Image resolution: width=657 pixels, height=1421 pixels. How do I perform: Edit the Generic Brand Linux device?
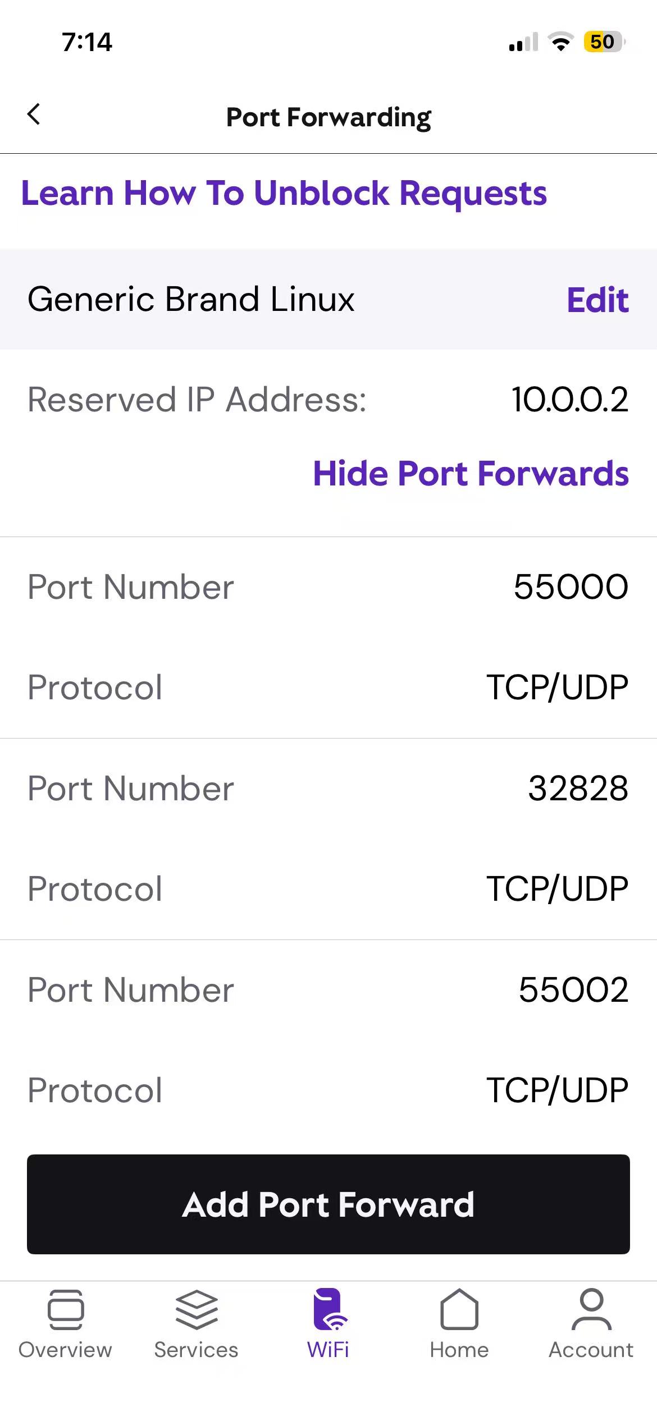[597, 300]
